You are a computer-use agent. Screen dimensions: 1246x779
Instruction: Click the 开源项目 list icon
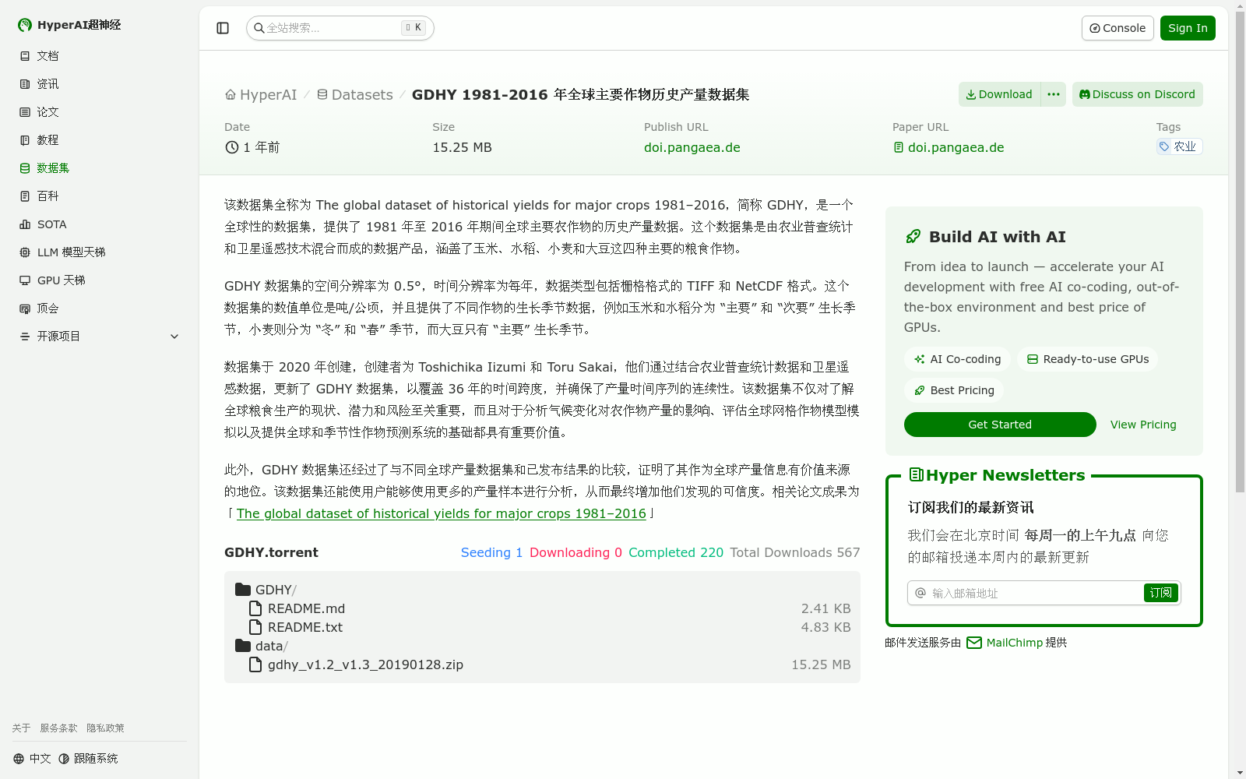pyautogui.click(x=25, y=337)
